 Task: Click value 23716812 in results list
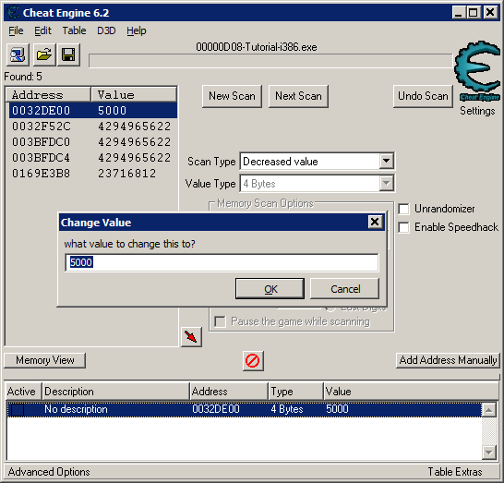(127, 174)
